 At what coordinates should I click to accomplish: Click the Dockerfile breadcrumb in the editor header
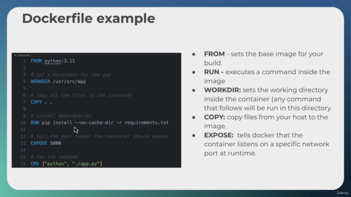(24, 55)
